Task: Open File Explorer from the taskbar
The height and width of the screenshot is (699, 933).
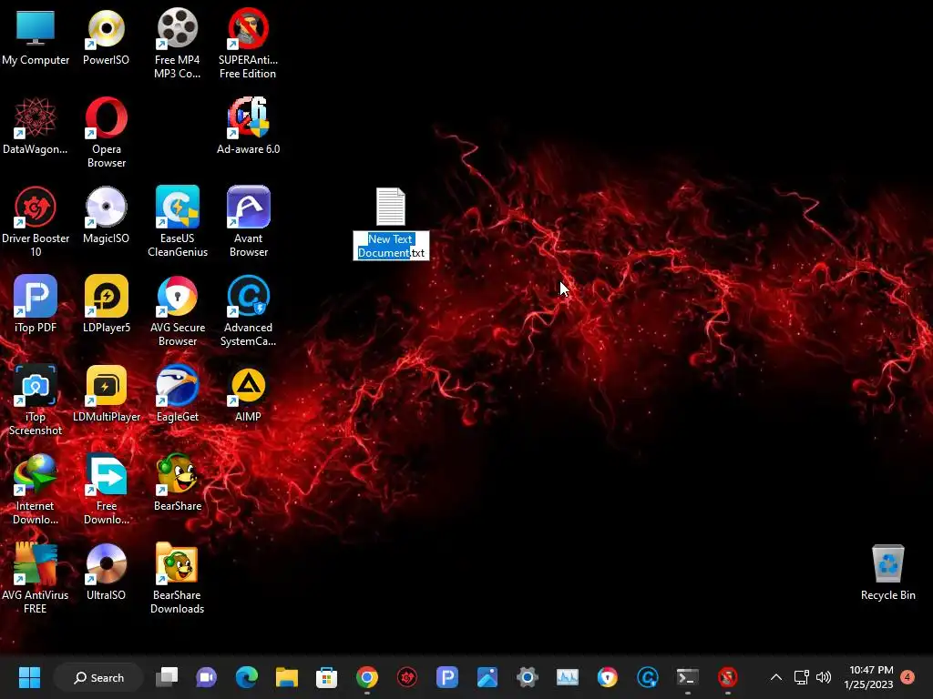Action: pyautogui.click(x=287, y=677)
